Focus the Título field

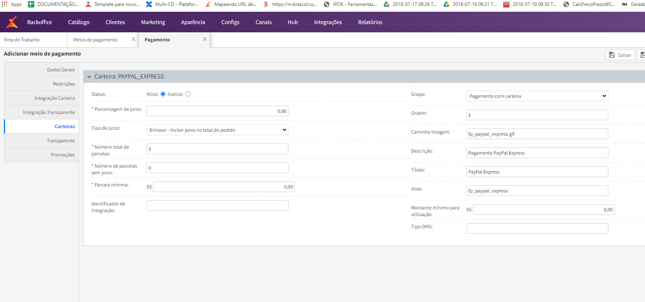click(x=537, y=172)
